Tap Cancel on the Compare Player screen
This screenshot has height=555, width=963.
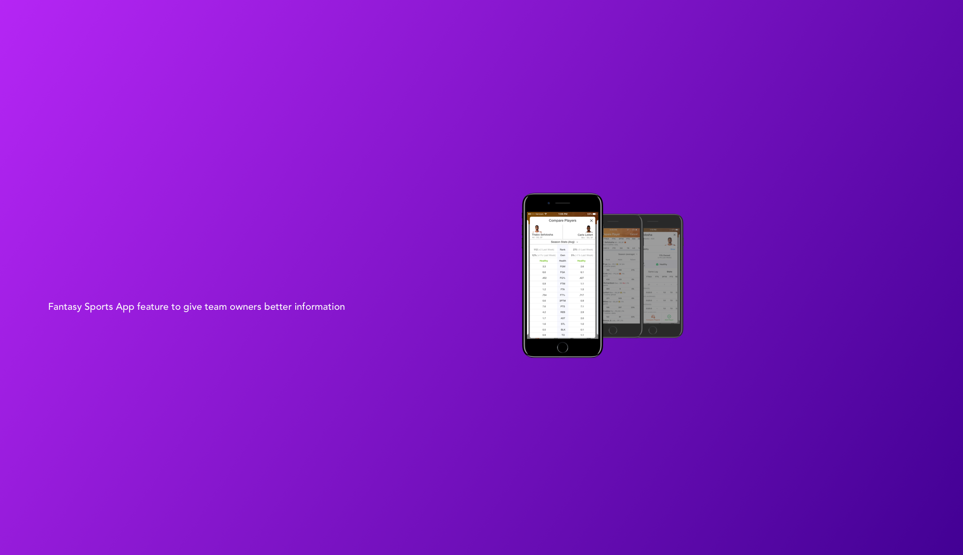point(634,234)
